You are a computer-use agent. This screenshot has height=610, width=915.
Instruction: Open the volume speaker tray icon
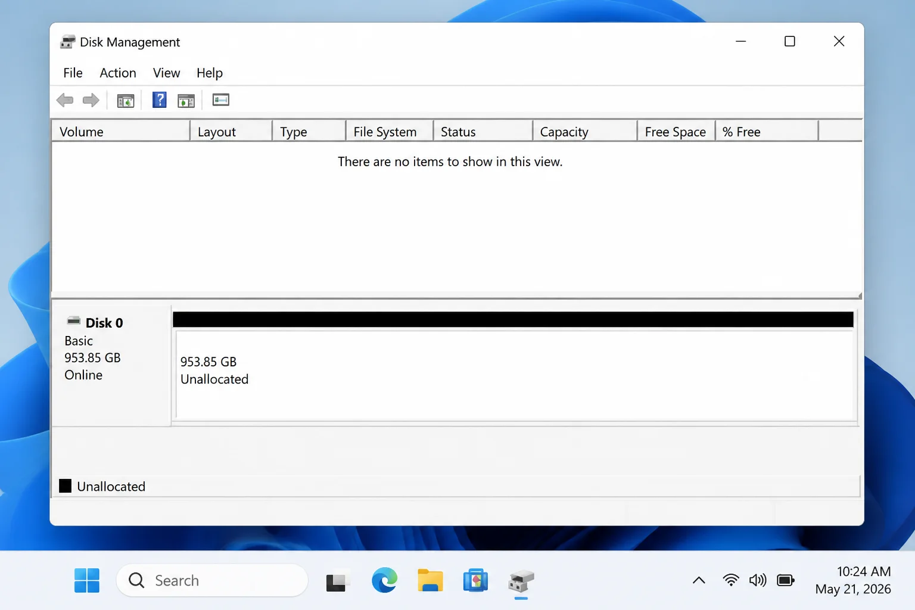(758, 580)
